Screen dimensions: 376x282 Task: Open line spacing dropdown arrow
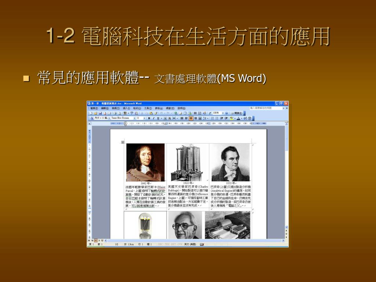click(208, 118)
